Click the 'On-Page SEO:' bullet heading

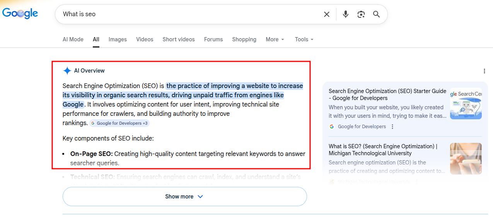tap(92, 154)
